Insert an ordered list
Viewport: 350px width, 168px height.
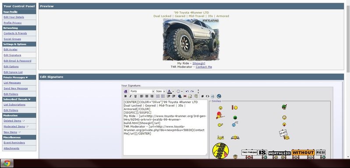158,96
